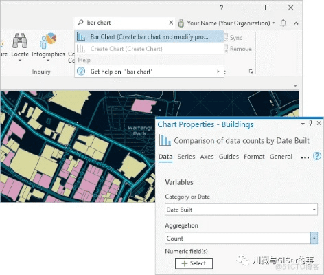Clear the command search box

click(171, 23)
